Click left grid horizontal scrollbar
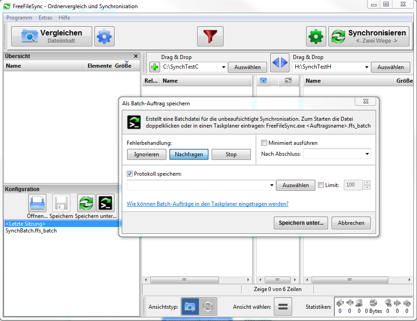This screenshot has height=321, width=417. pyautogui.click(x=184, y=280)
